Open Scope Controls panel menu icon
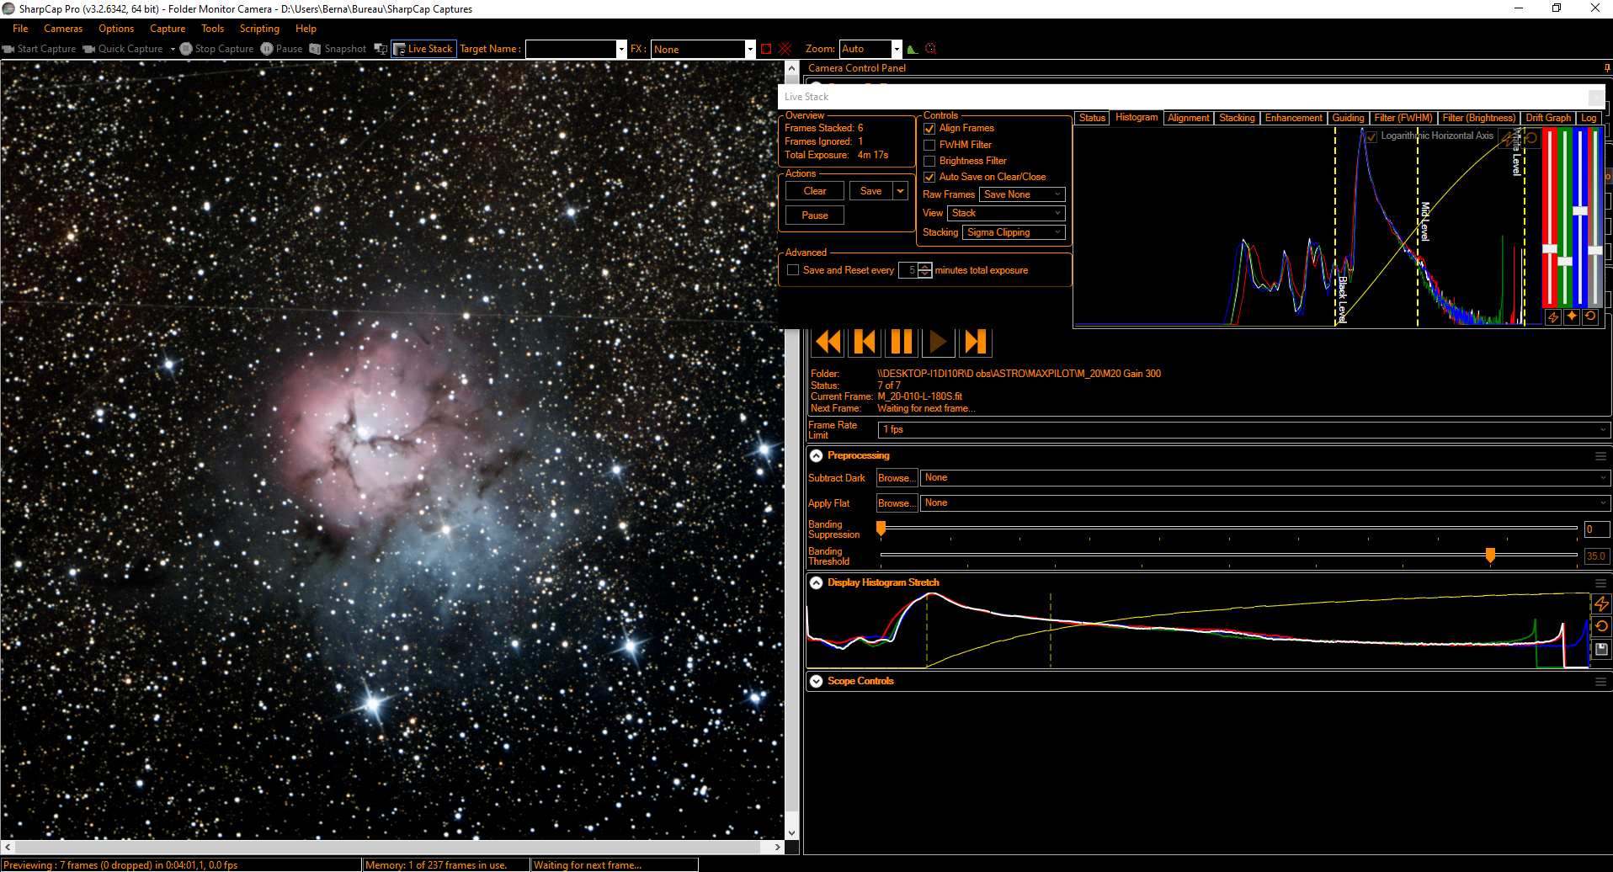Screen dimensions: 1613x872 click(1600, 682)
